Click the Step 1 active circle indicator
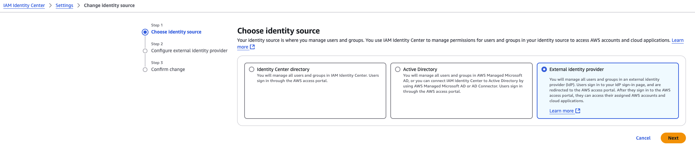The image size is (695, 148). [145, 32]
